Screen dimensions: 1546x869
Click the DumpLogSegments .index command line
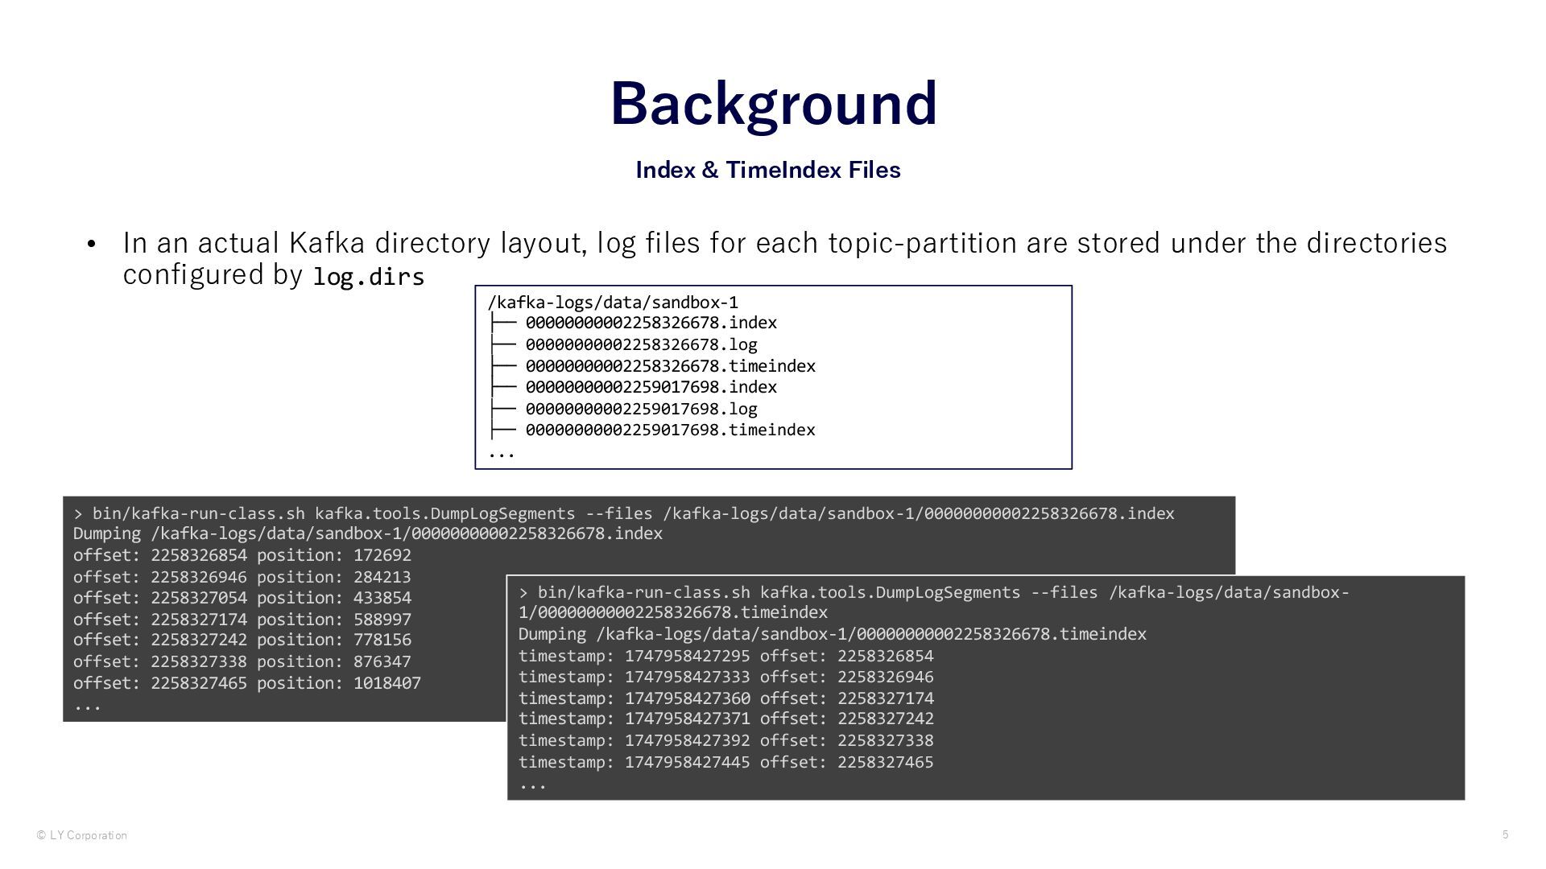pyautogui.click(x=624, y=513)
